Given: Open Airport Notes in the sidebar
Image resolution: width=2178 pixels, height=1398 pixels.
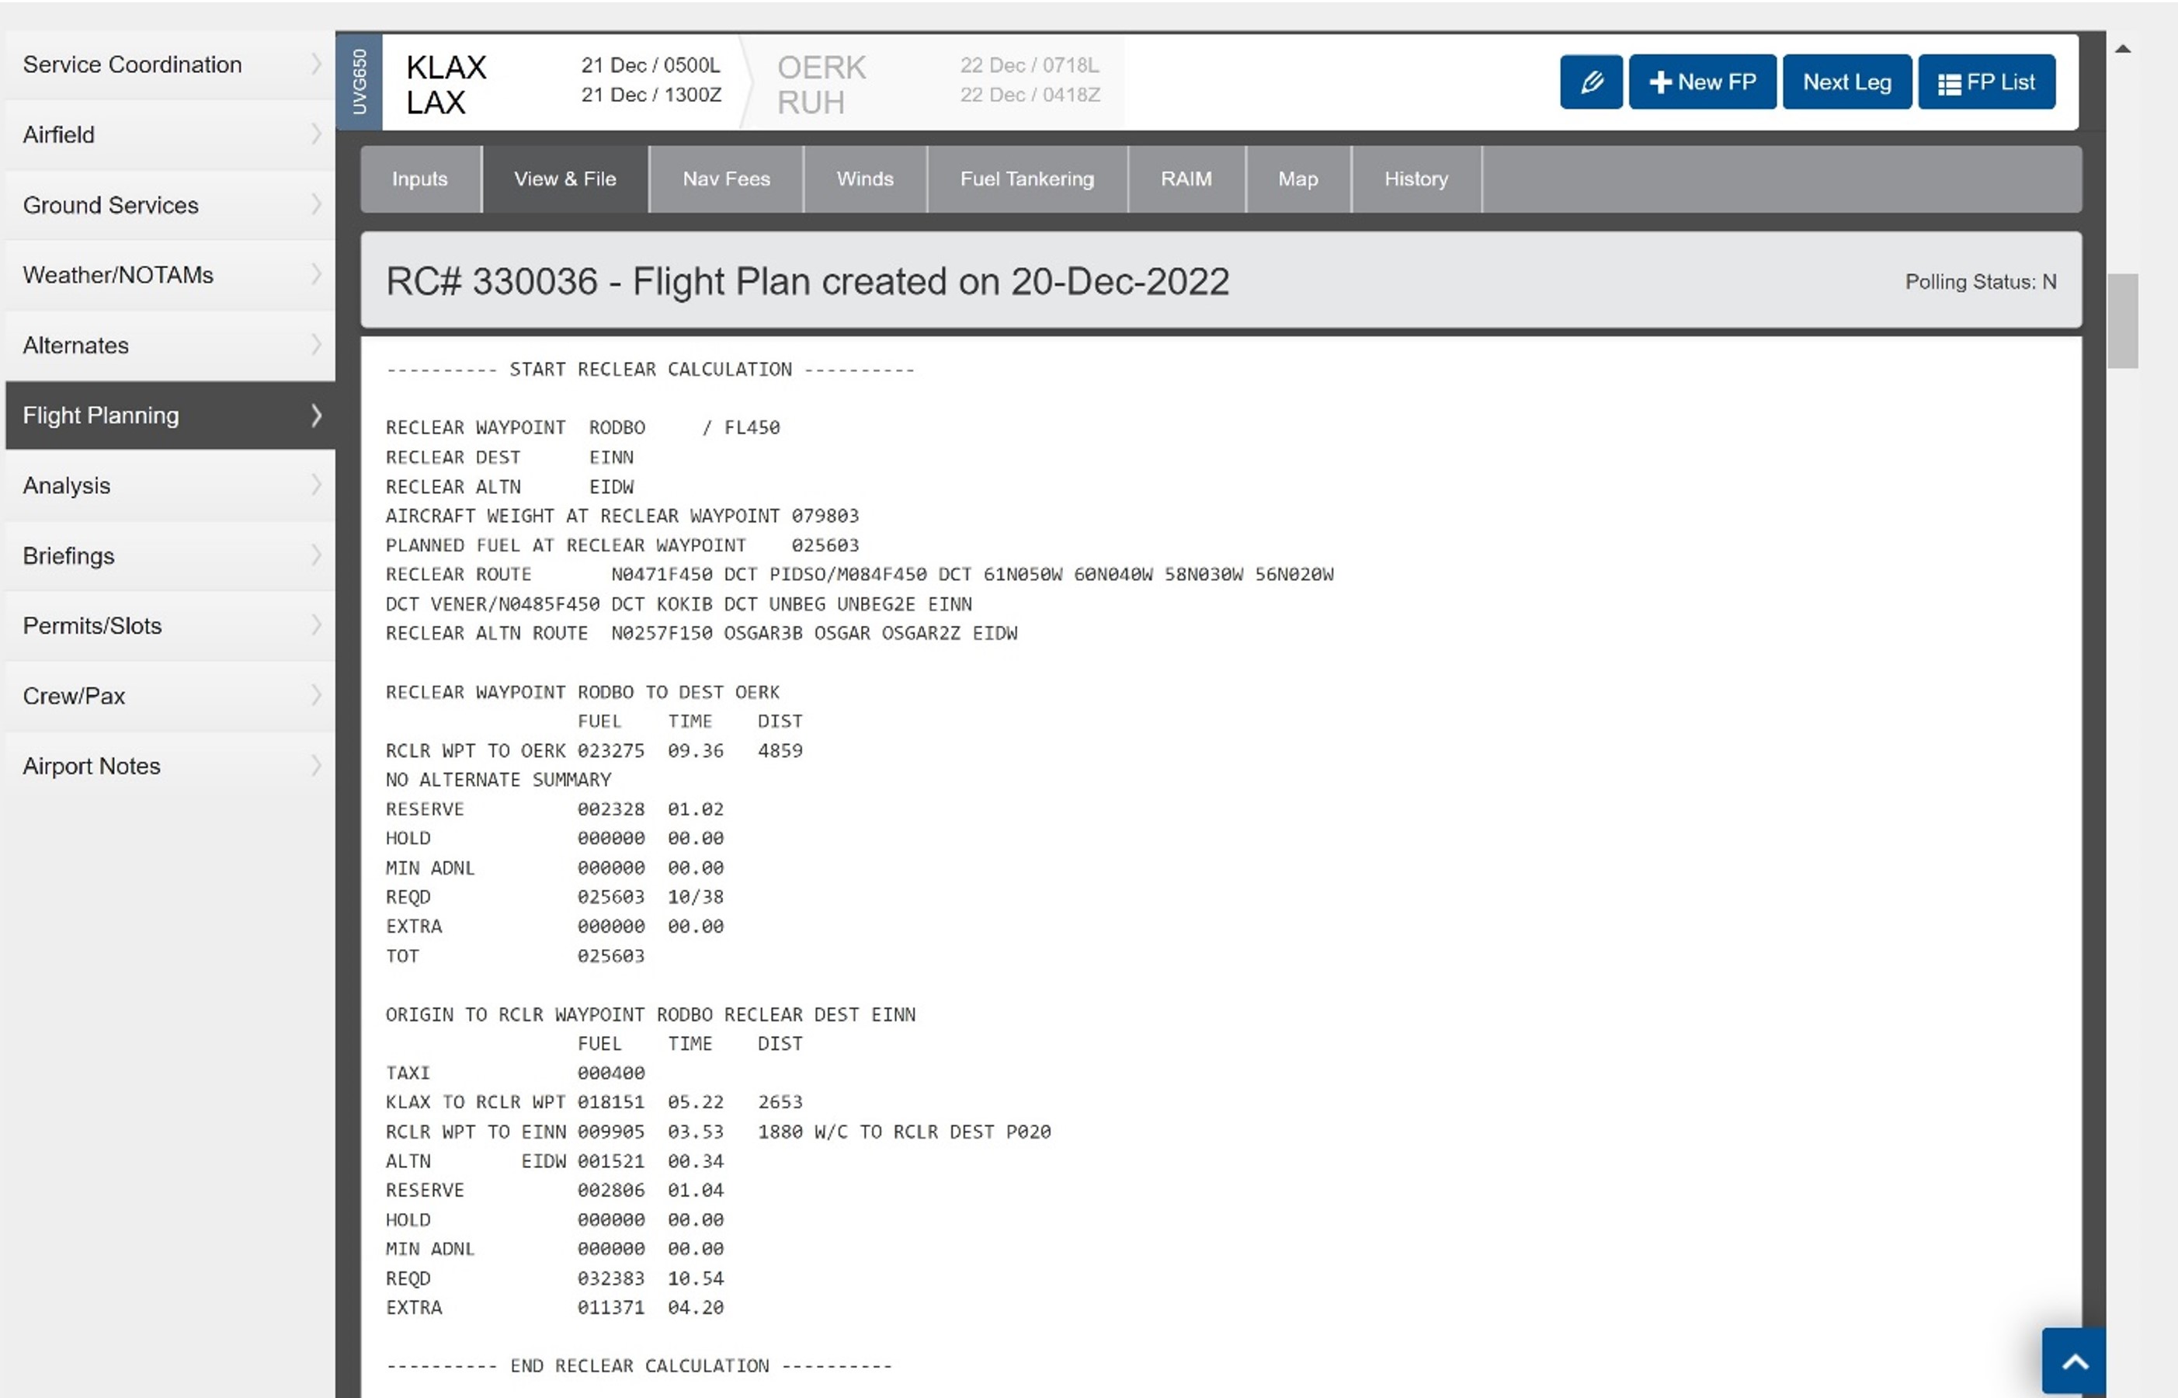Looking at the screenshot, I should coord(170,766).
